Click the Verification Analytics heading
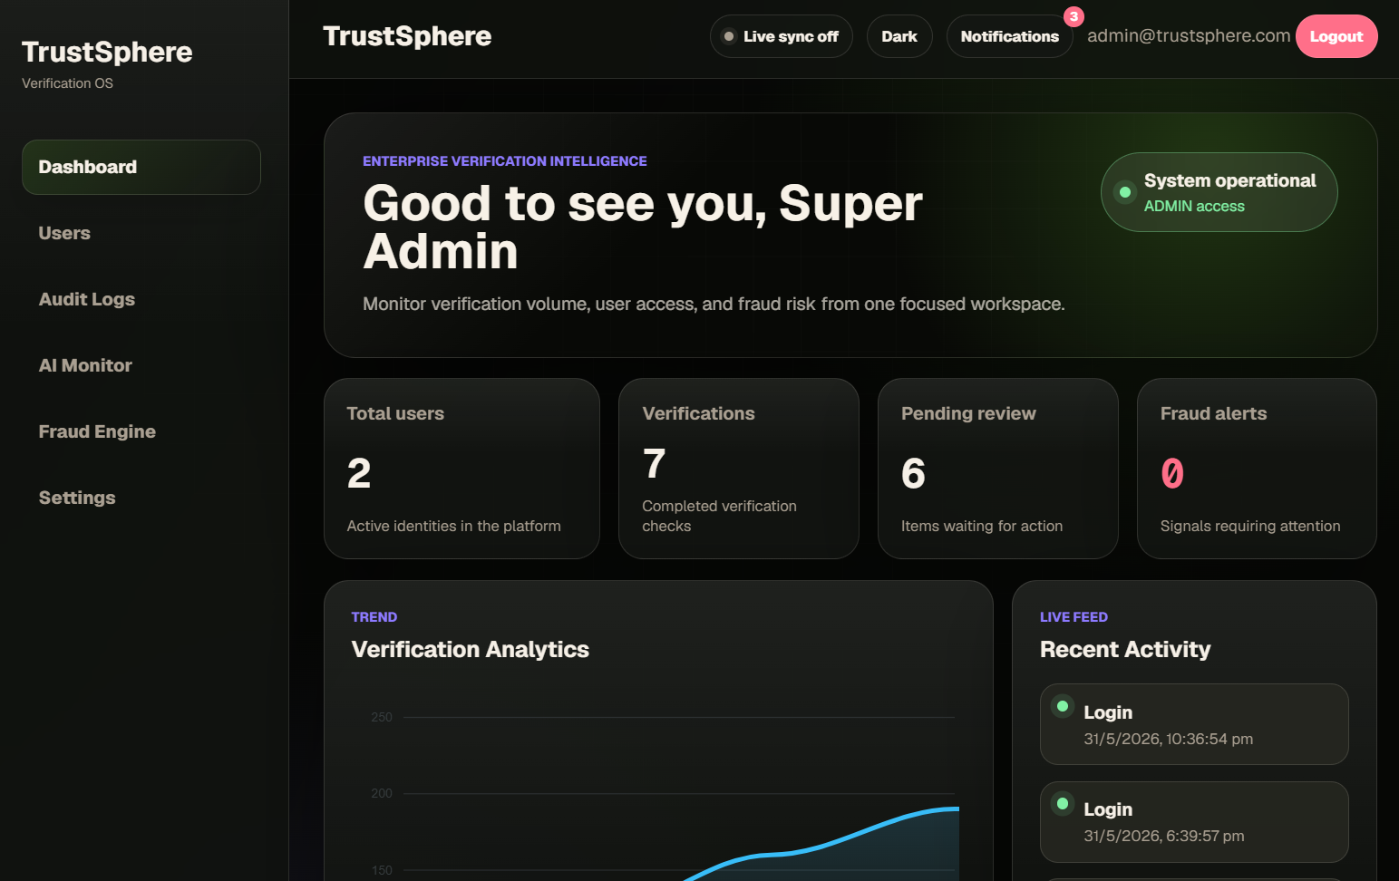 pyautogui.click(x=471, y=650)
